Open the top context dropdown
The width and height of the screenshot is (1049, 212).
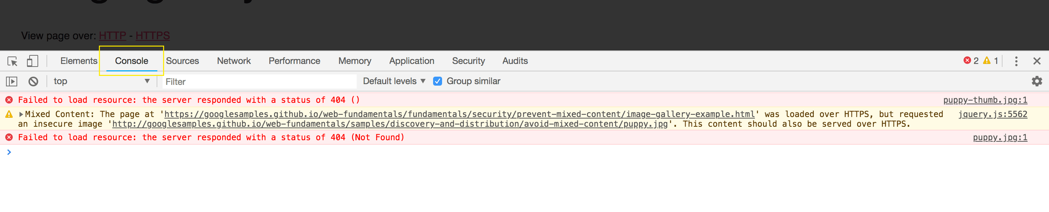click(102, 81)
